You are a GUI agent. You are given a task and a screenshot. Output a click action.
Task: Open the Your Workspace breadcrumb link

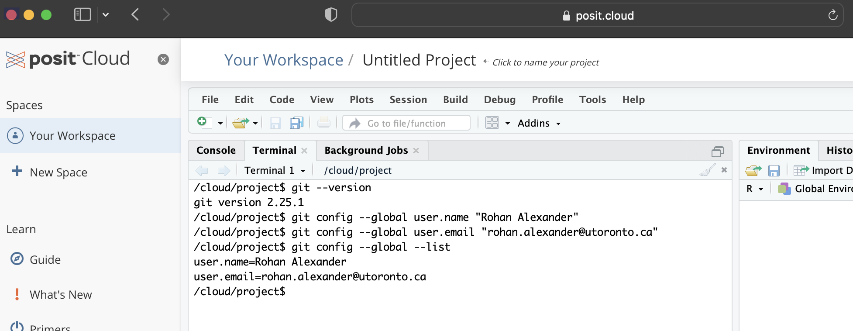click(x=284, y=60)
